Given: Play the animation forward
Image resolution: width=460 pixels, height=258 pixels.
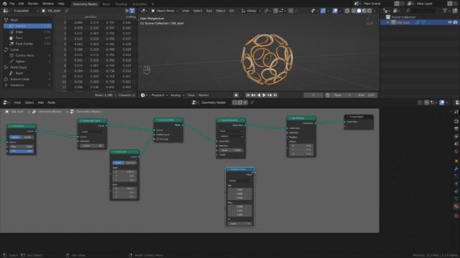Looking at the screenshot, I should pos(264,95).
